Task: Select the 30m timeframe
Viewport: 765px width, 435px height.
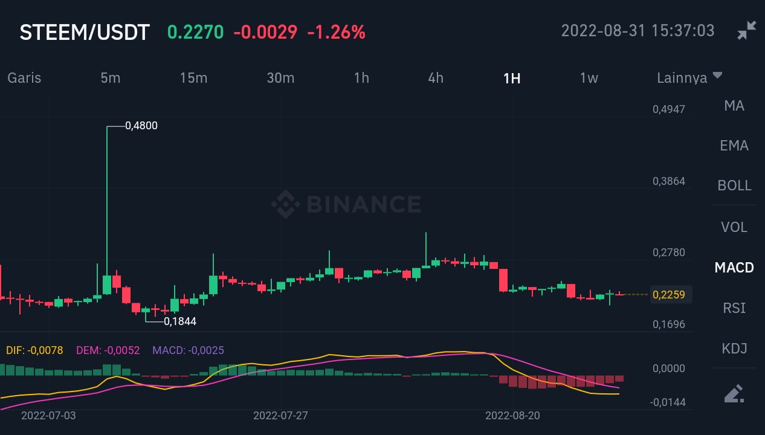Action: (x=280, y=78)
